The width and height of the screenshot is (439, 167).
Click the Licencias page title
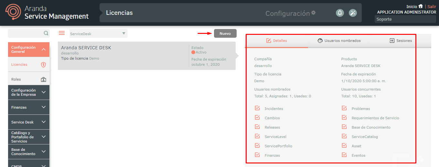119,13
